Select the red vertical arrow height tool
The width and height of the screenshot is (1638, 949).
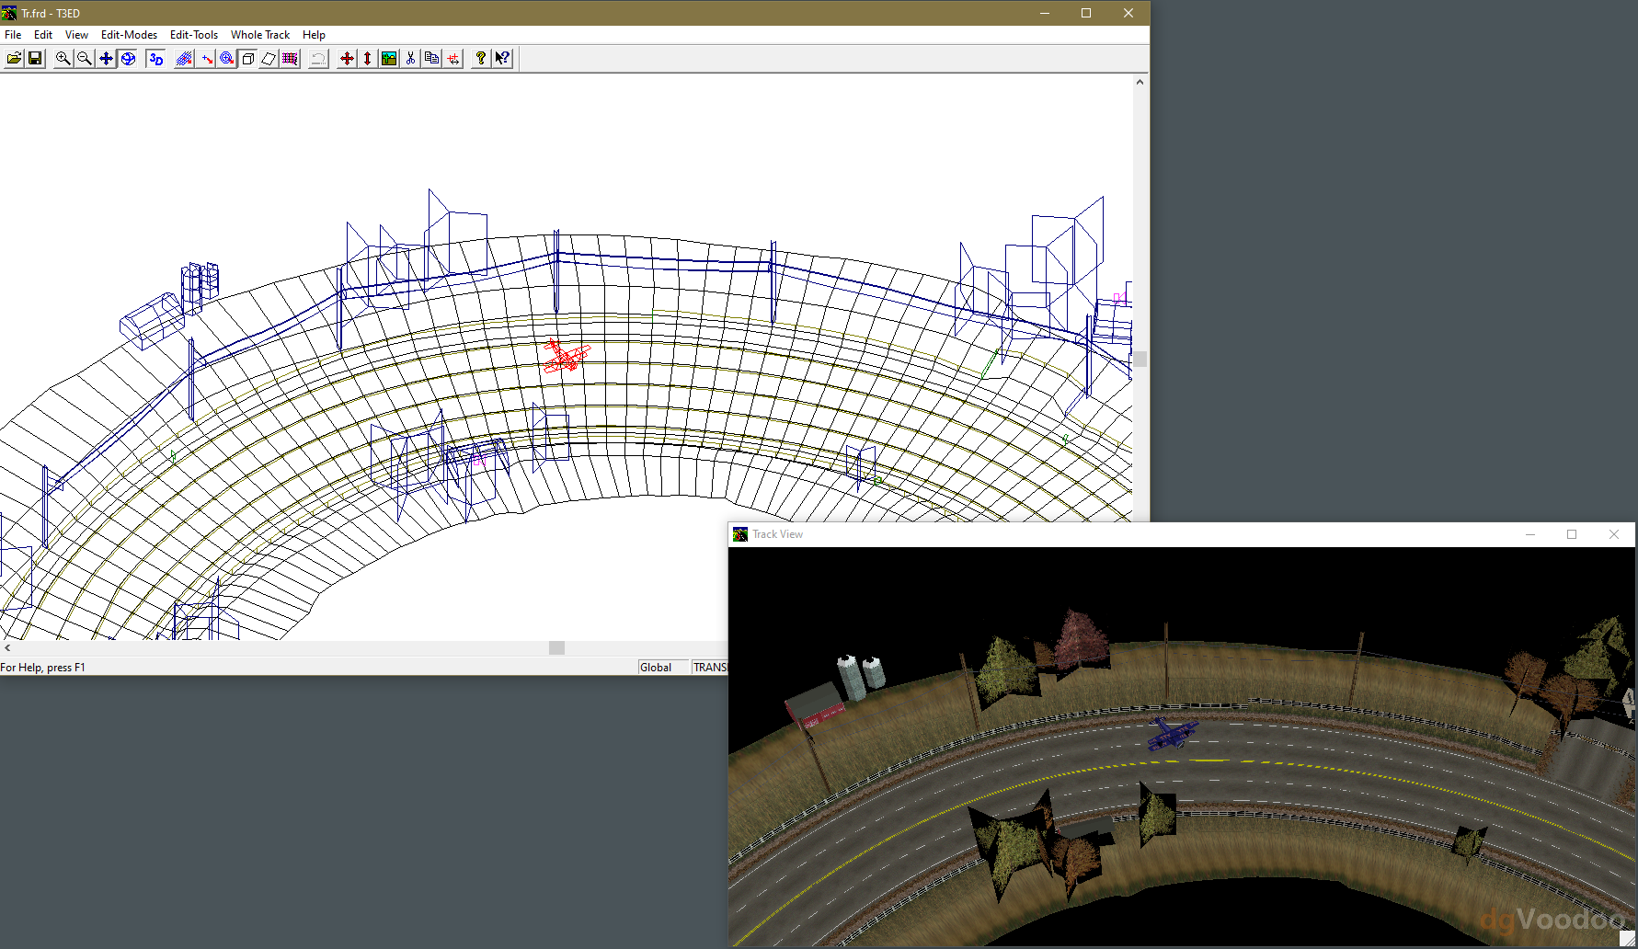point(368,59)
